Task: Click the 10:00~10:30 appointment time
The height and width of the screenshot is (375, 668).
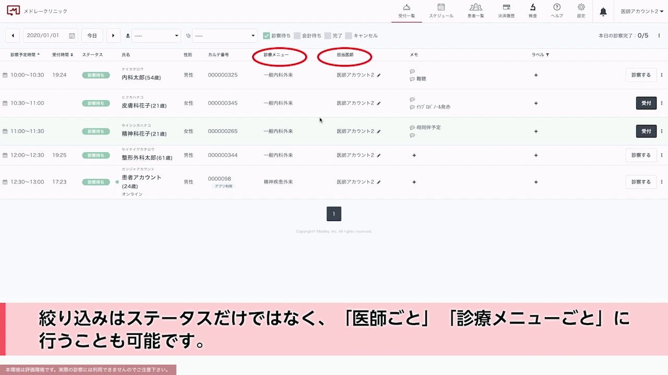Action: tap(27, 75)
